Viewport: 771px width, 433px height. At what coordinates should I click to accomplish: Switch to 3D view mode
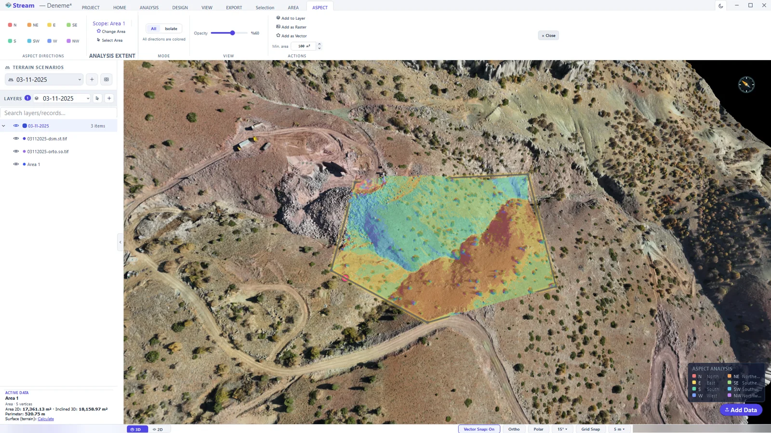coord(137,429)
